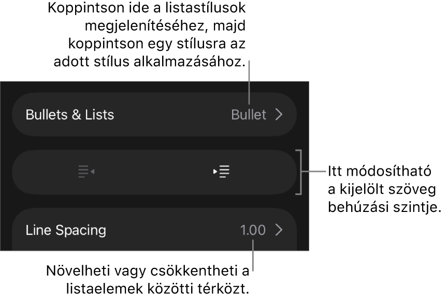Open the Bullets & Lists row
The width and height of the screenshot is (448, 299).
point(154,115)
